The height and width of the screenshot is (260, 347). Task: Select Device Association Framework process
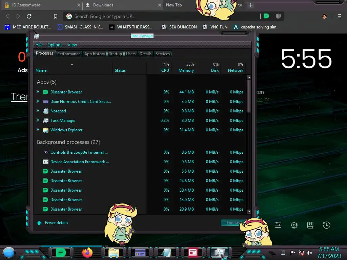point(140,161)
